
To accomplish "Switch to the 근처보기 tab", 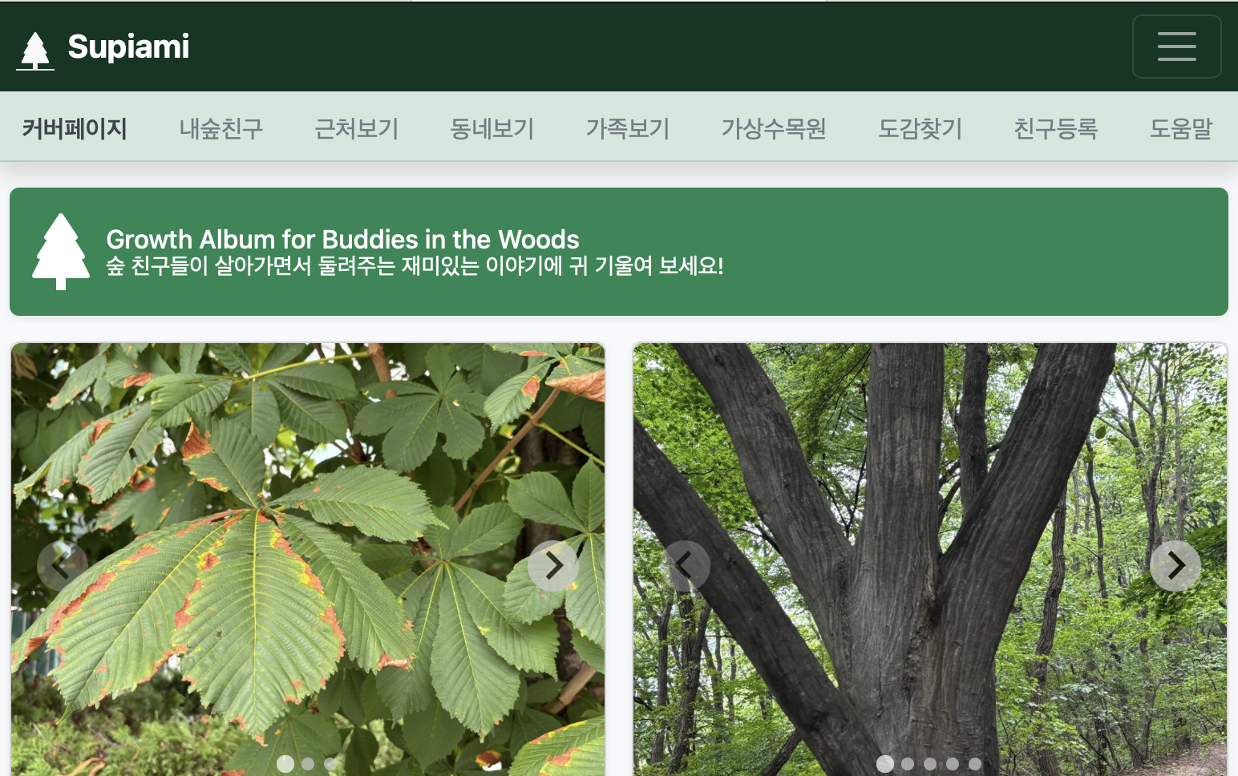I will (x=357, y=128).
